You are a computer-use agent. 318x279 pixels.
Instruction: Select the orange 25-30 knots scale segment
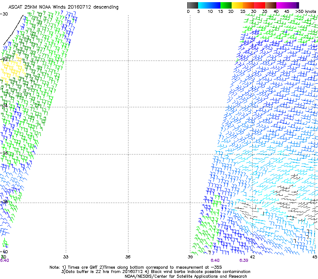248,5
